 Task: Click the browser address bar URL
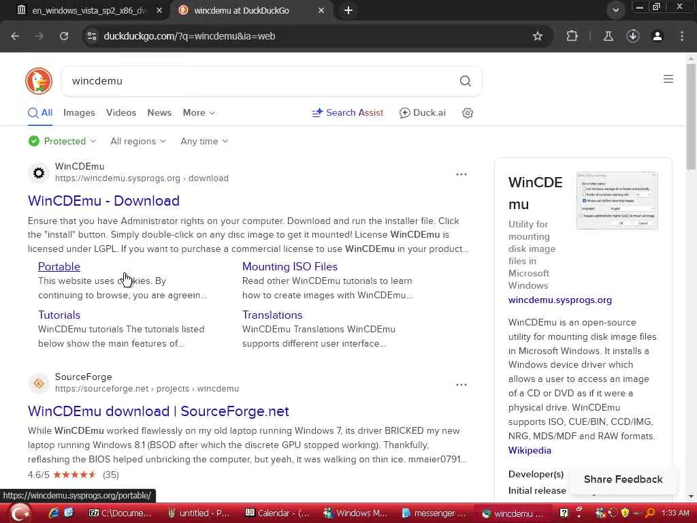[189, 36]
